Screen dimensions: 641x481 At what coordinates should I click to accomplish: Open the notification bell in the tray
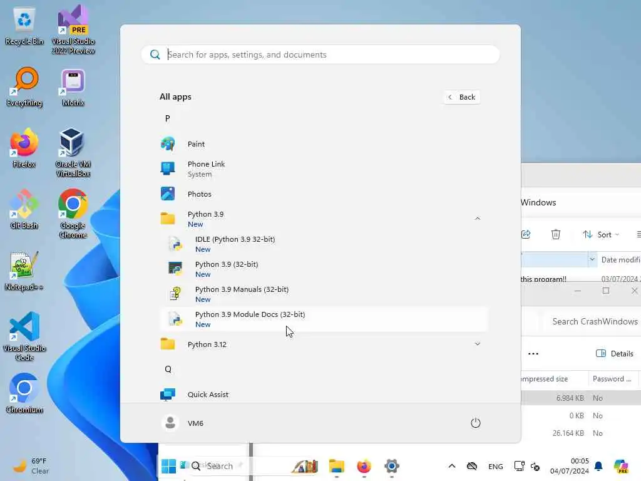tap(598, 466)
